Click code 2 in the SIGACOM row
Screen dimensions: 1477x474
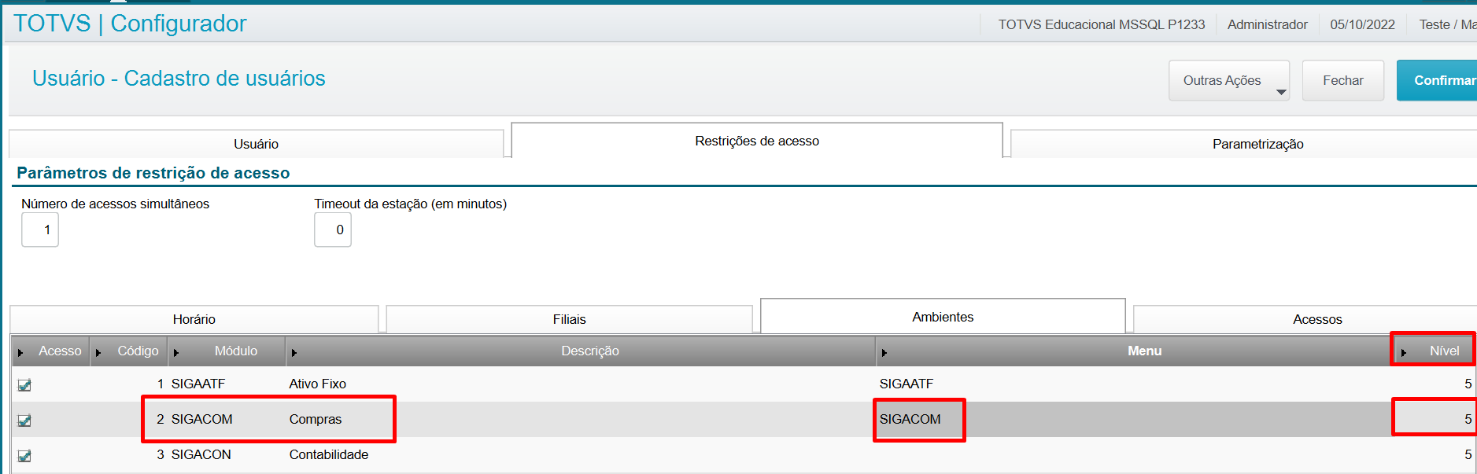[x=161, y=419]
